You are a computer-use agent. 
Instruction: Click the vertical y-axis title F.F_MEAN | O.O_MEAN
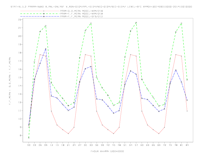[x=10, y=81]
